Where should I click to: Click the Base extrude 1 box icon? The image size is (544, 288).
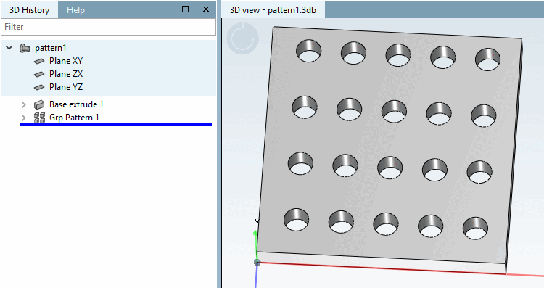(x=39, y=104)
